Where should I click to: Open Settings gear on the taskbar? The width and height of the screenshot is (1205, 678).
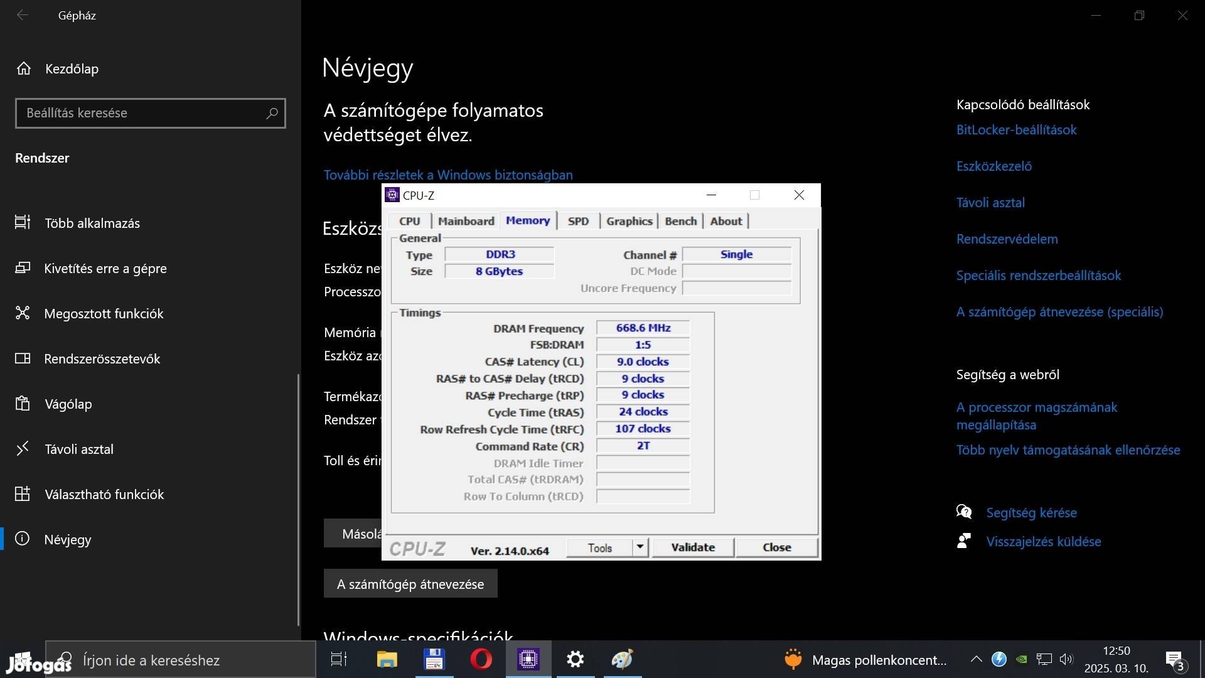click(576, 659)
